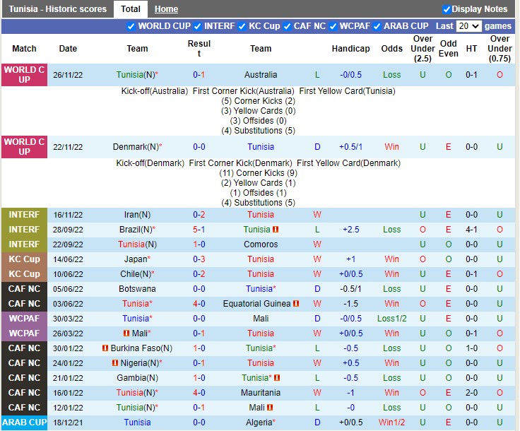Click the 4-0 result against Equatorial Guinea
Viewport: 520px width, 431px height.
pos(199,304)
